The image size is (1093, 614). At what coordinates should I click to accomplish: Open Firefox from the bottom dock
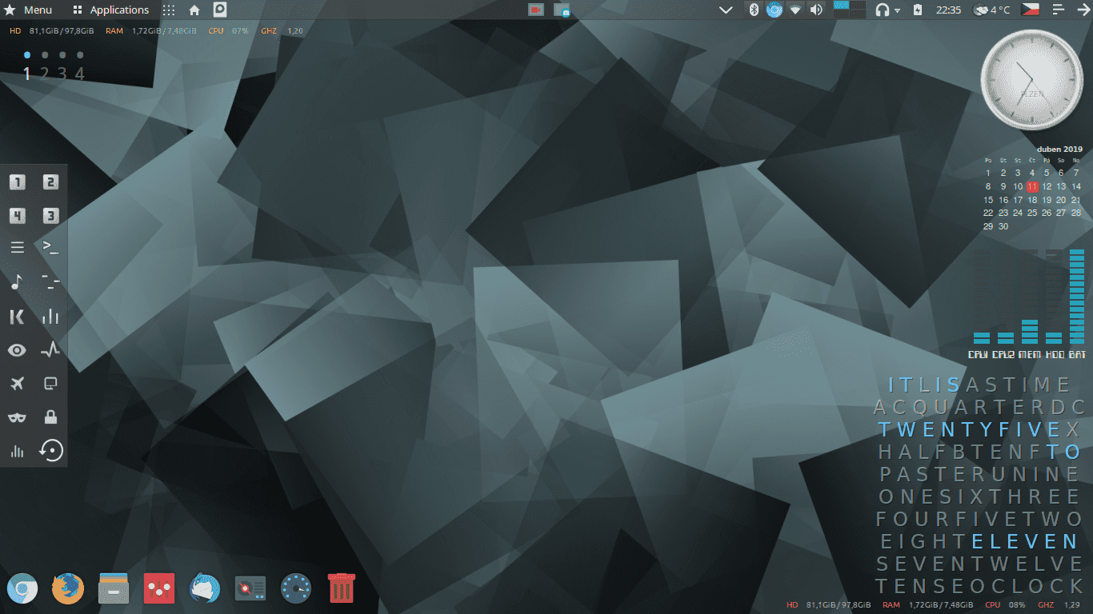tap(68, 588)
